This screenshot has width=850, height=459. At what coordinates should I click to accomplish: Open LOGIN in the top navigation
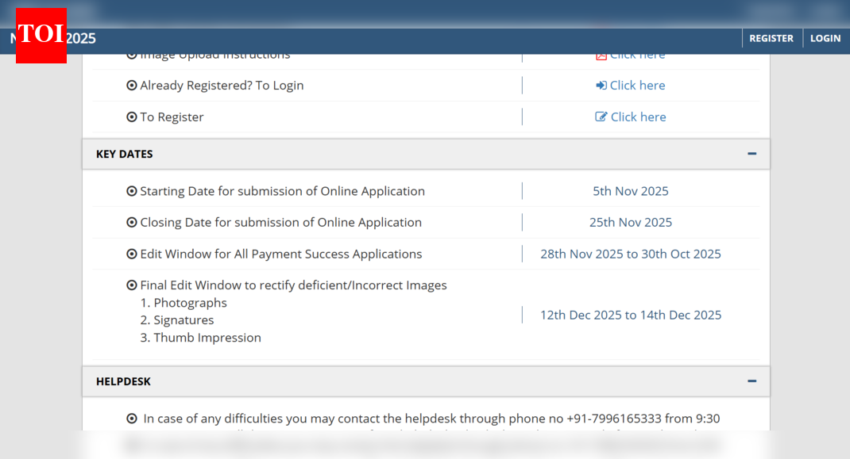[825, 38]
